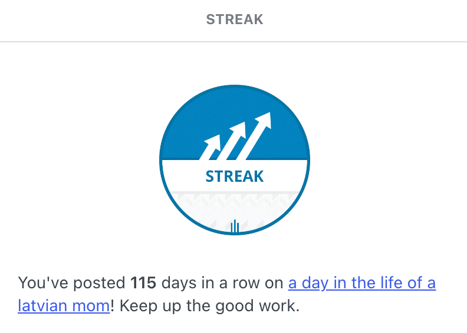Open the "a day in the life of a" link
The height and width of the screenshot is (333, 467).
[361, 283]
